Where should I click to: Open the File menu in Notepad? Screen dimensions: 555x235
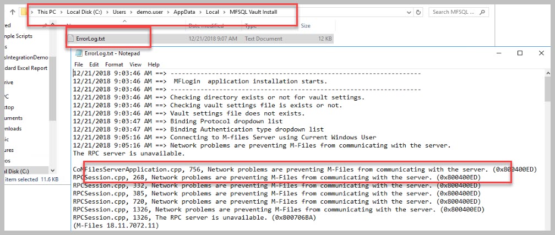point(79,64)
